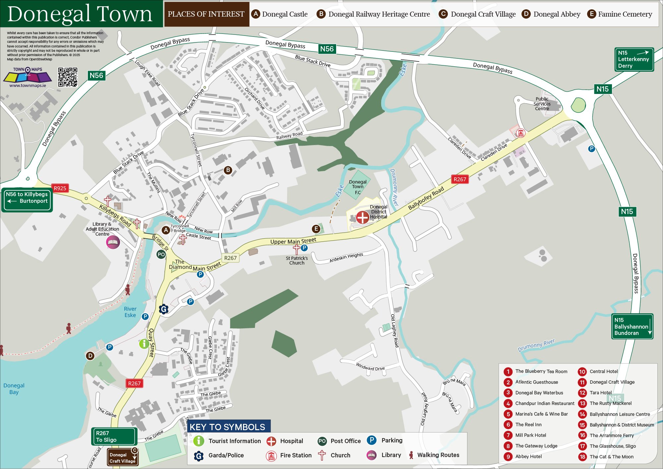Open the www.townmaps.ie link
This screenshot has width=663, height=469.
28,86
